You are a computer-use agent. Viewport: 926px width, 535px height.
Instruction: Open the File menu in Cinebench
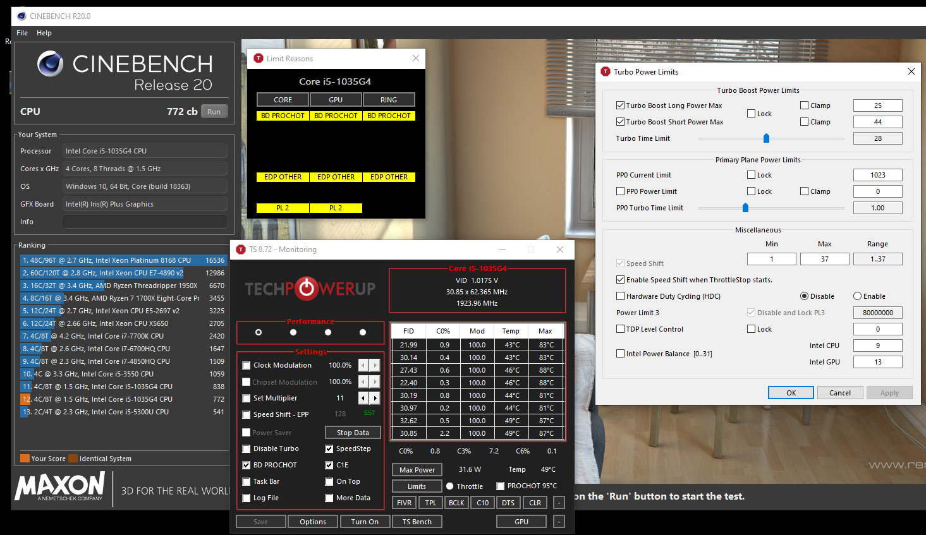22,33
